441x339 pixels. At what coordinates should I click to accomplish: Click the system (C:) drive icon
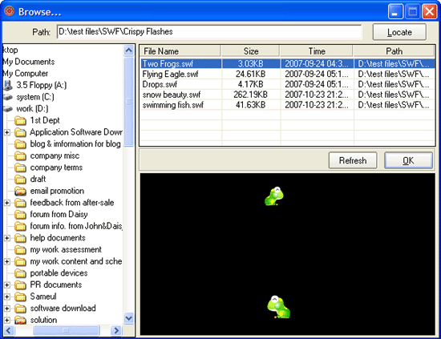8,97
